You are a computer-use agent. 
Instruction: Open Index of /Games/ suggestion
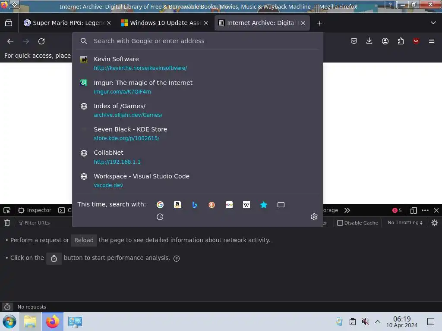click(x=198, y=110)
